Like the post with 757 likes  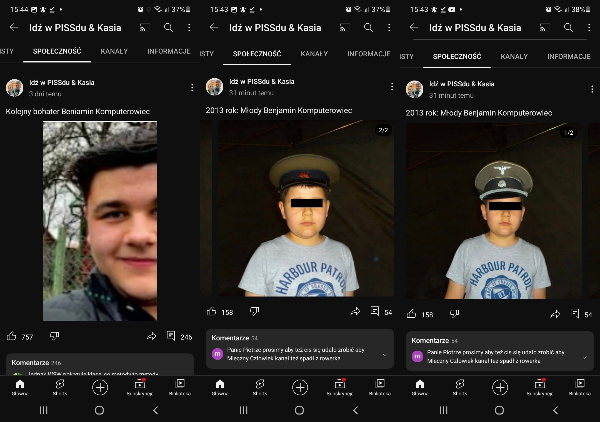12,336
